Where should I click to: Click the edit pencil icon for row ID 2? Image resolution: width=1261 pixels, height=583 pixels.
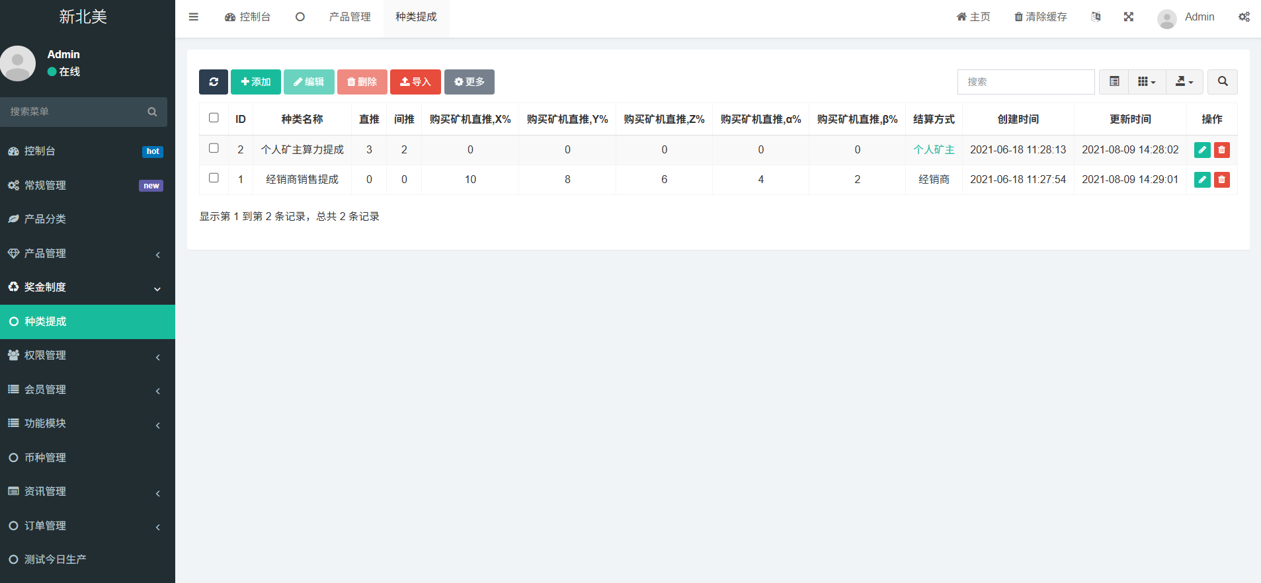(1201, 150)
